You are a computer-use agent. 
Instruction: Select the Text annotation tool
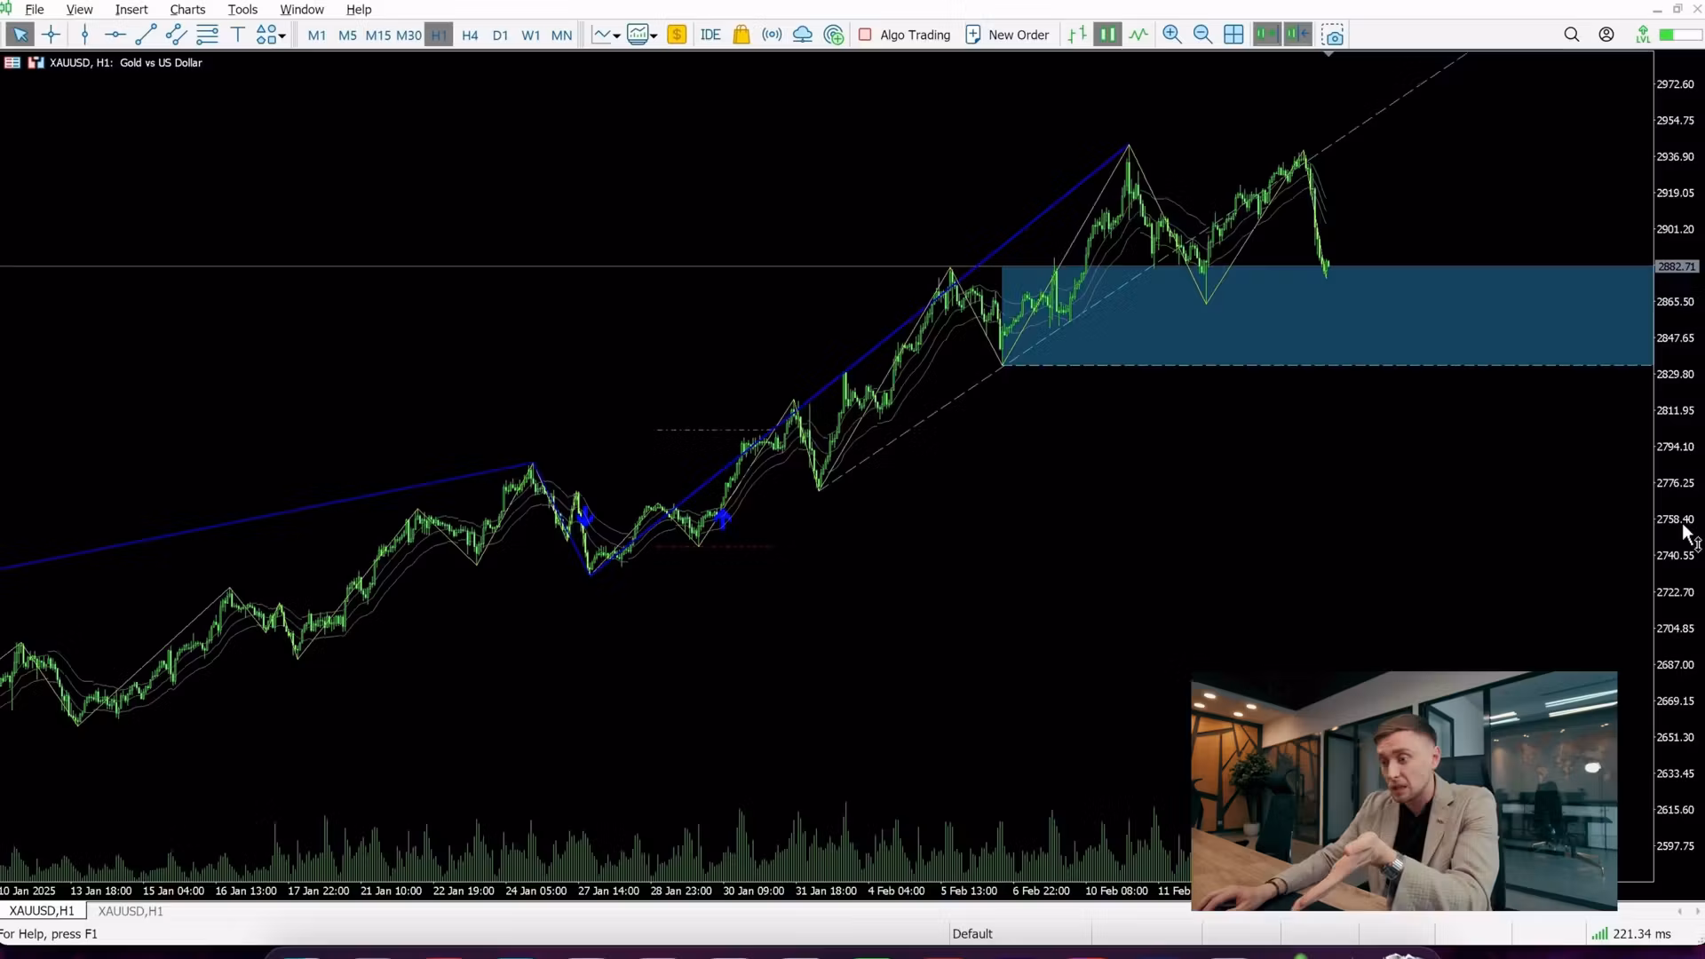pyautogui.click(x=237, y=34)
